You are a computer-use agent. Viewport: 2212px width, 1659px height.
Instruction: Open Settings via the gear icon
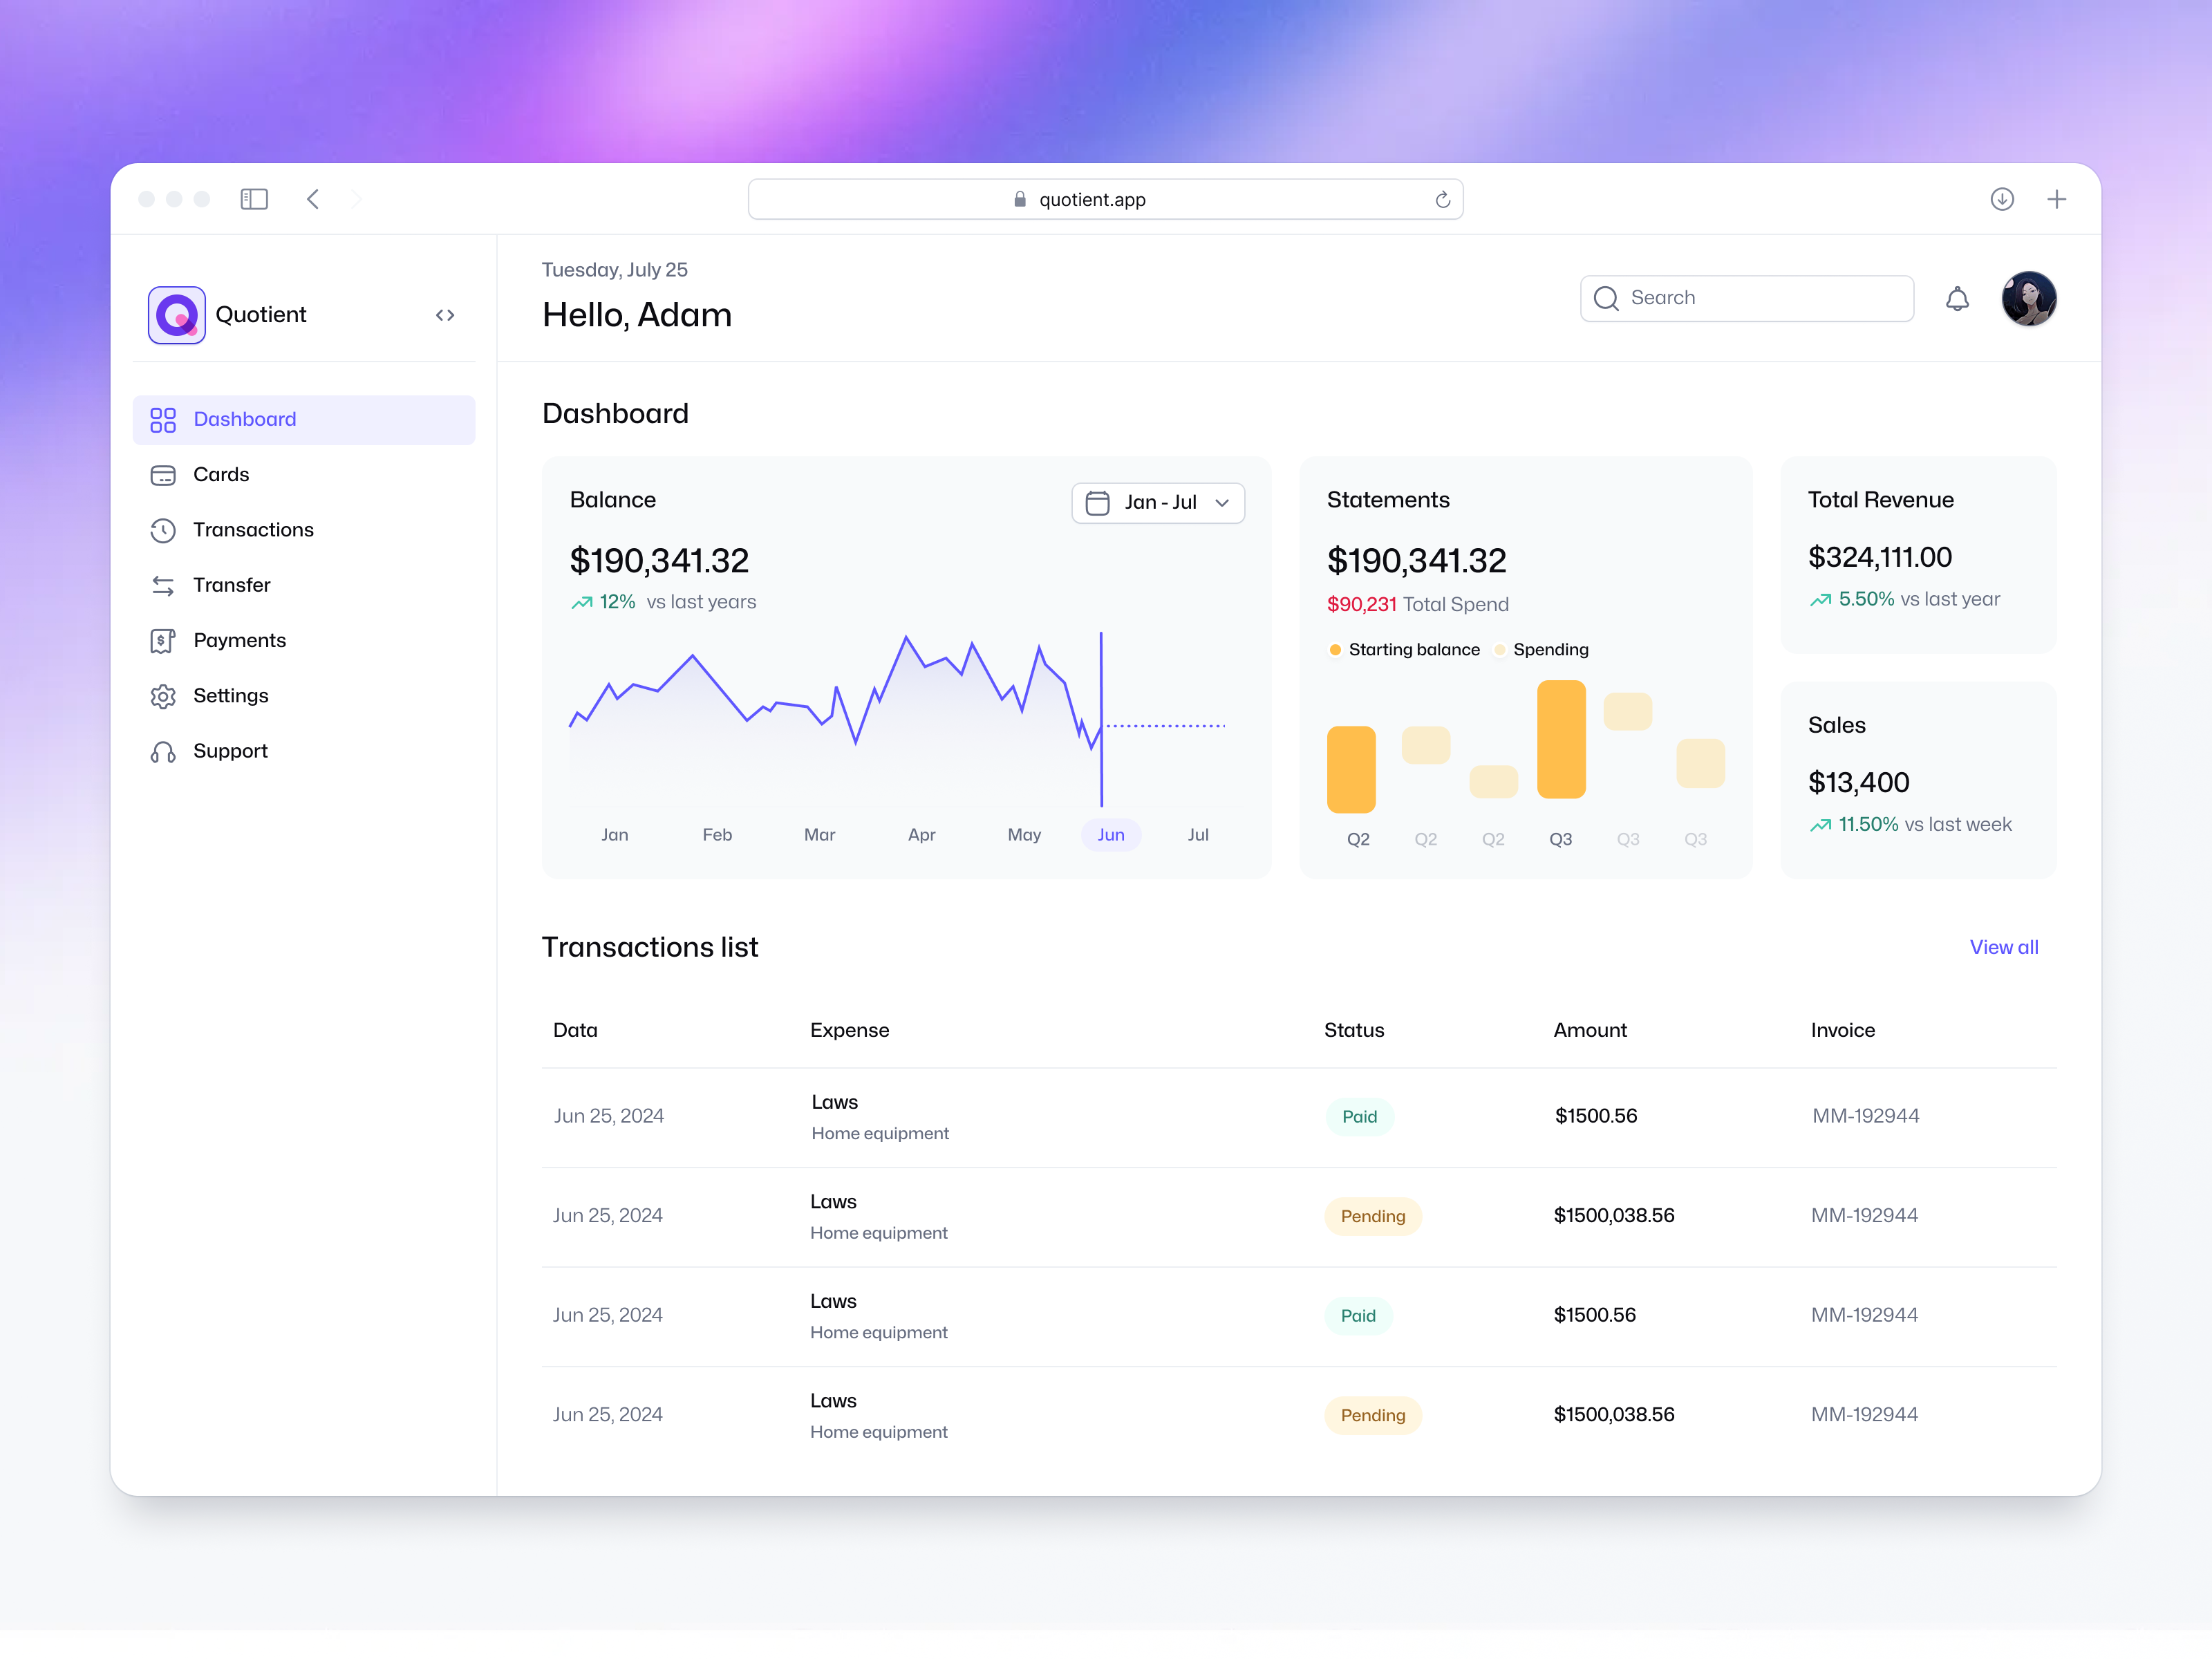pyautogui.click(x=164, y=696)
